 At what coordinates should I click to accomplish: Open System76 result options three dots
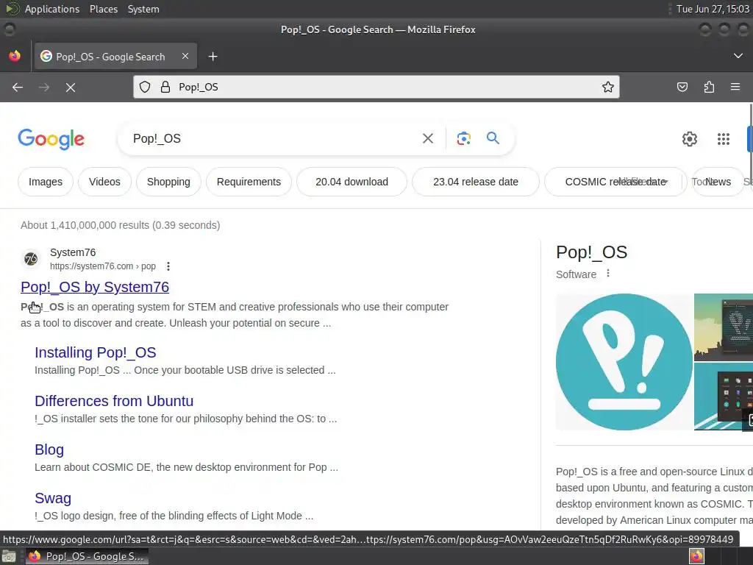168,266
